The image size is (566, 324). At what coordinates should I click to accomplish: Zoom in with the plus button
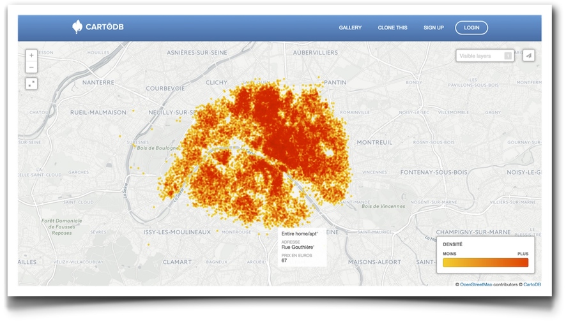[x=31, y=55]
